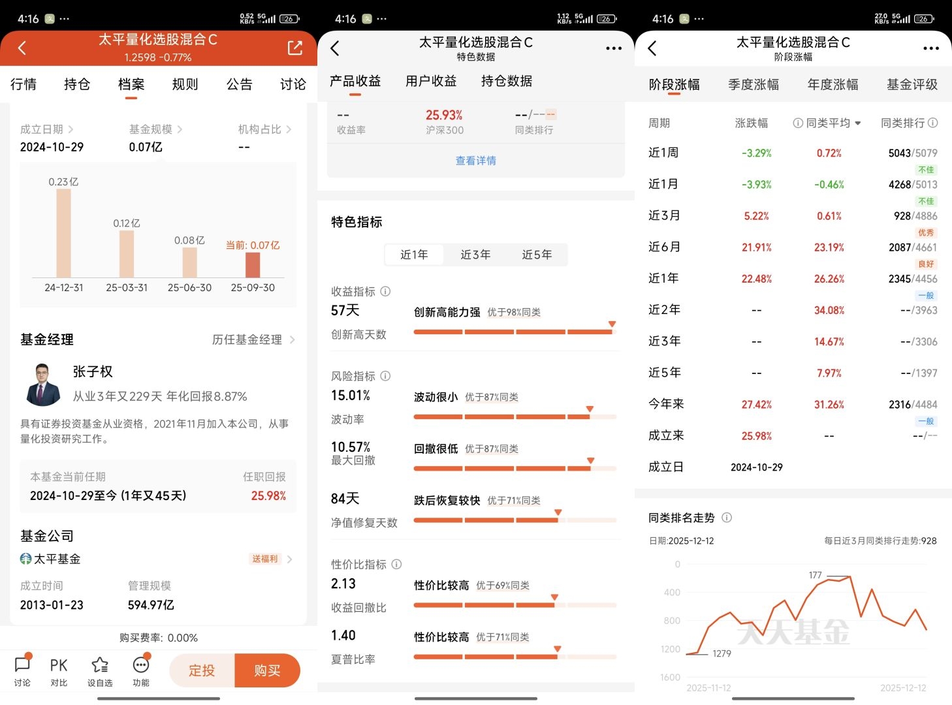Select 近5年 indicator period
Image resolution: width=952 pixels, height=705 pixels.
537,255
